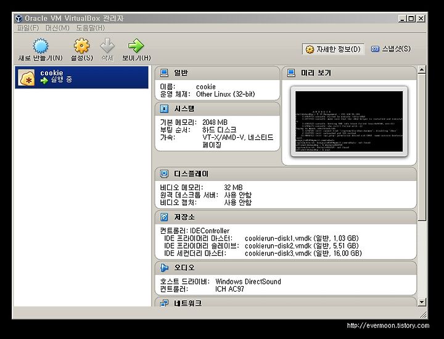
Task: Open Network settings via 네트워크 heading
Action: [187, 303]
